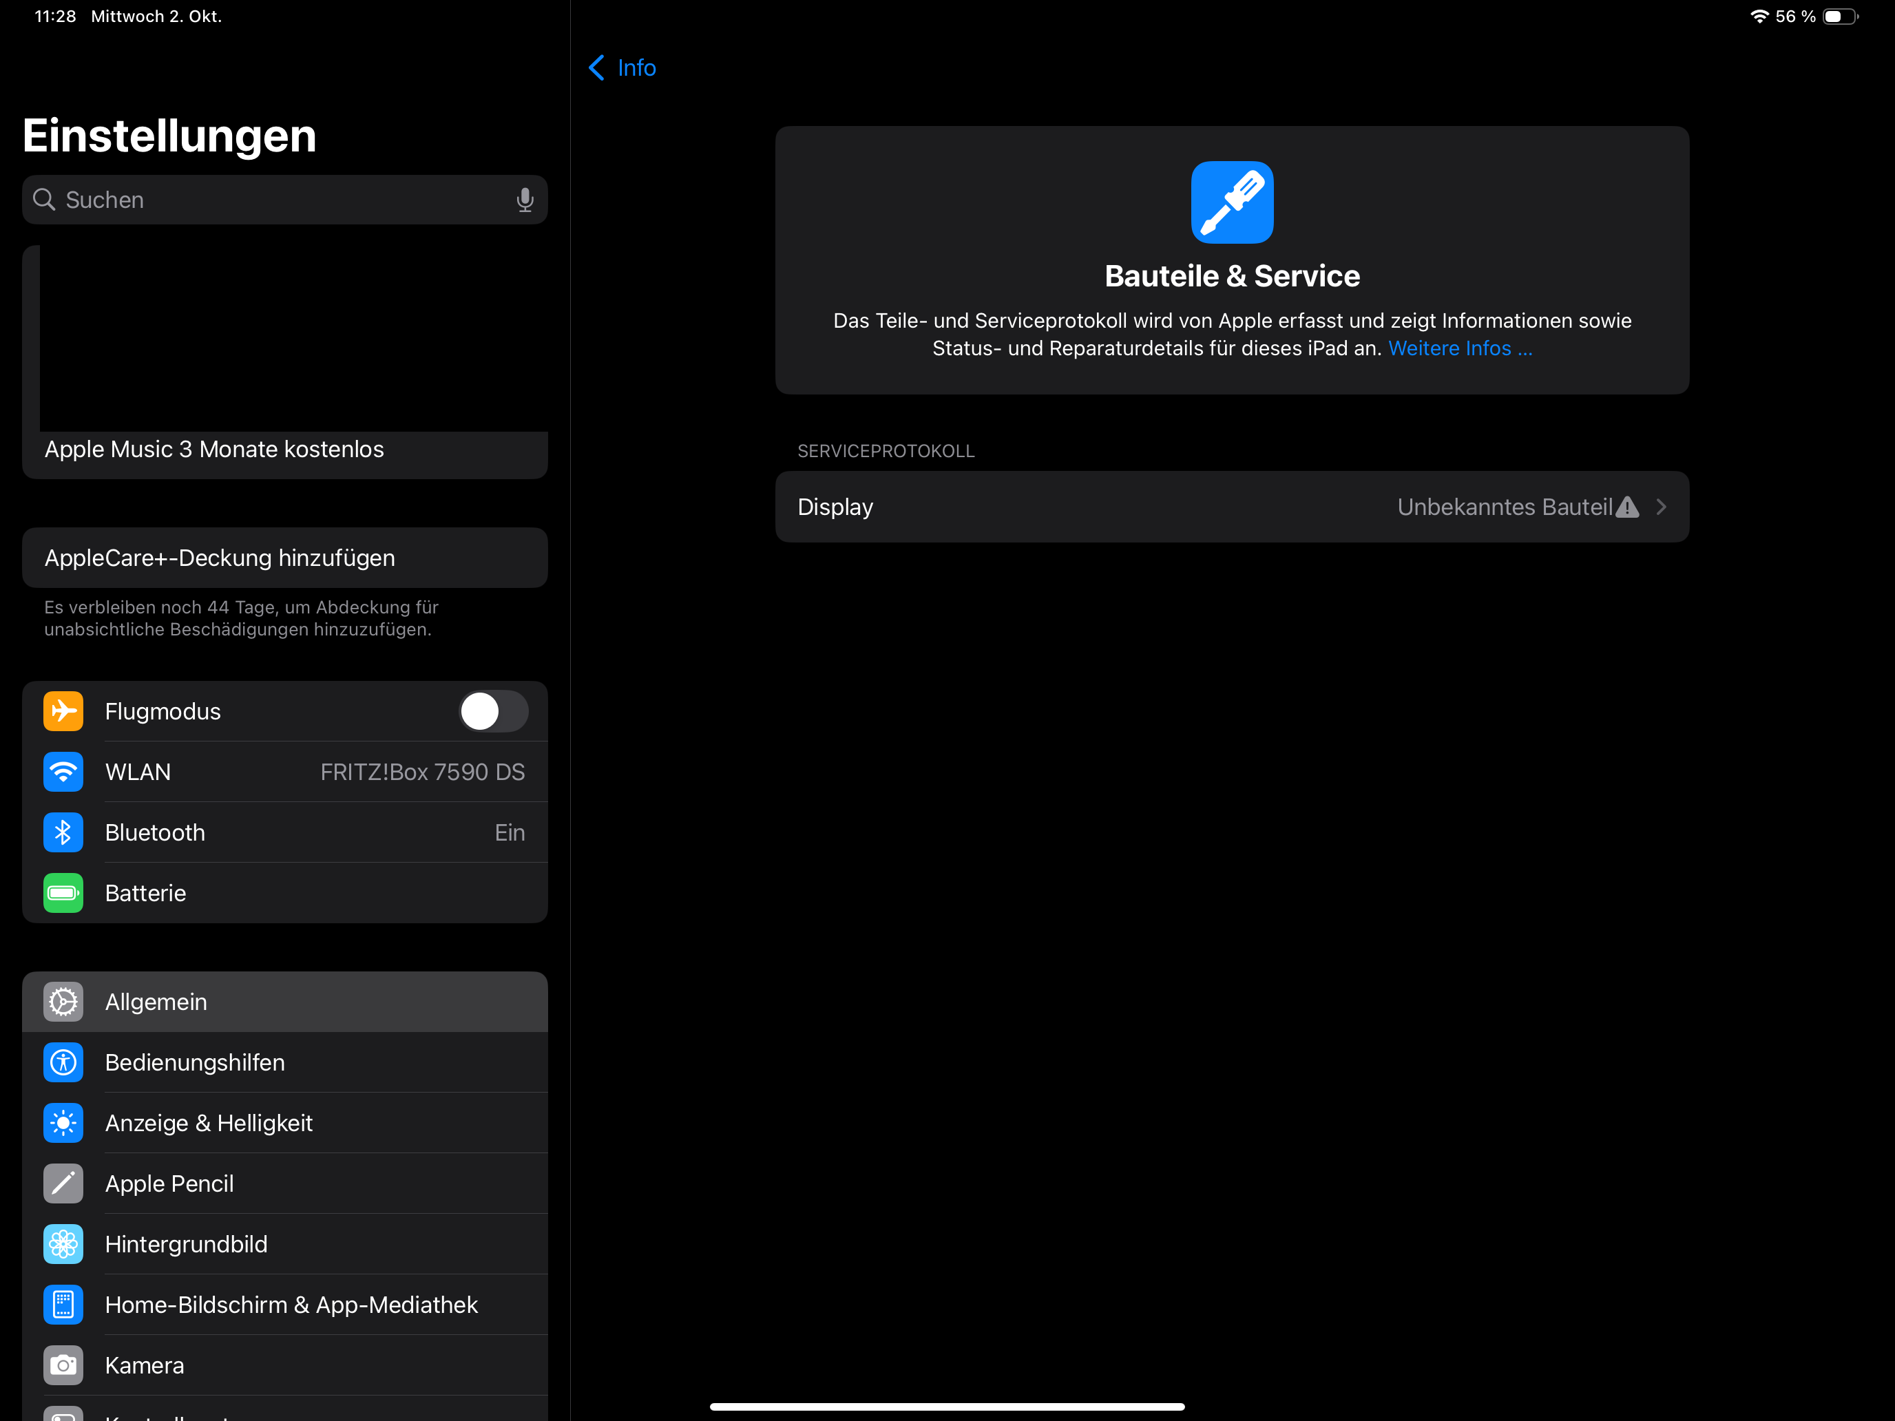
Task: Toggle the Flugmodus switch
Action: coord(492,711)
